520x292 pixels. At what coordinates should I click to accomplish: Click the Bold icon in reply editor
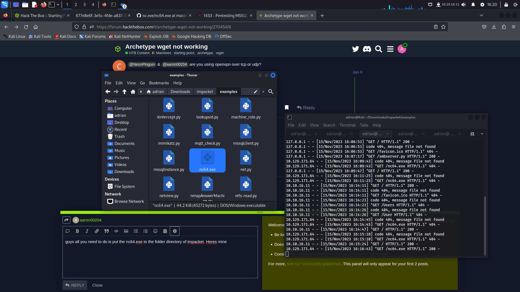click(77, 231)
